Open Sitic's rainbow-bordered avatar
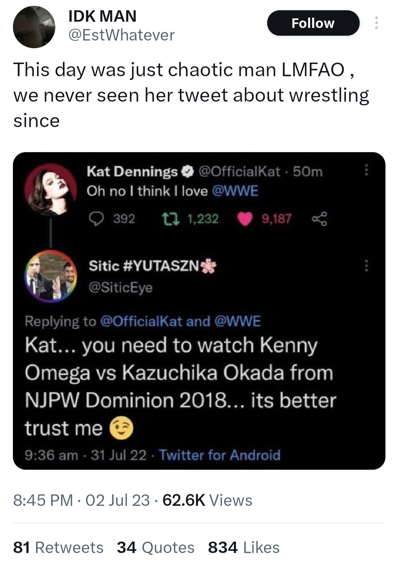 pos(50,276)
